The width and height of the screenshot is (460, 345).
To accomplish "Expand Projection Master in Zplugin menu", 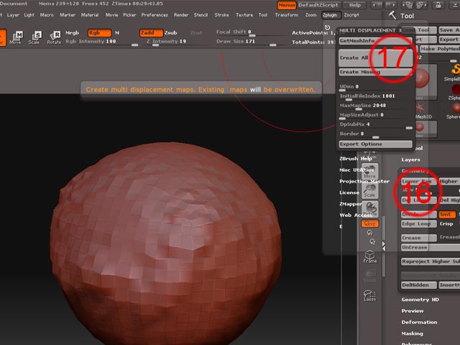I will (364, 181).
